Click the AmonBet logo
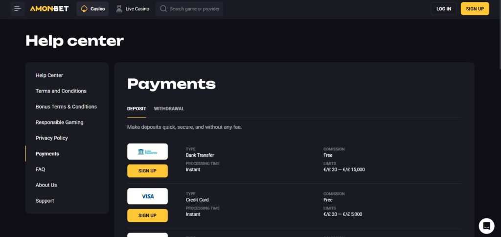 (x=49, y=9)
